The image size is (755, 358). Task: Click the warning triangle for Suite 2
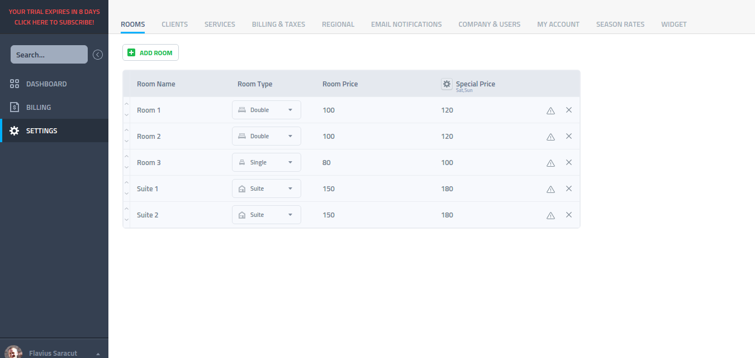pos(550,215)
